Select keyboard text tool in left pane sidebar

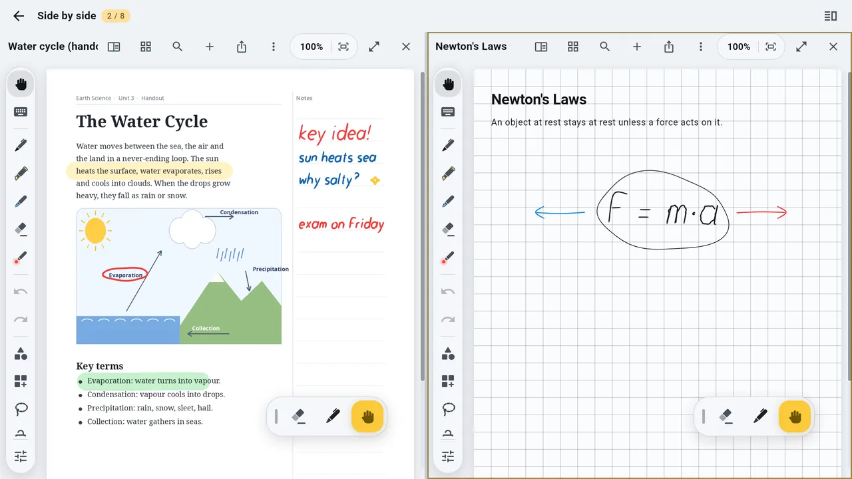coord(21,112)
